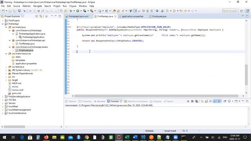
Task: Open the Run button dropdown arrow
Action: 81,11
